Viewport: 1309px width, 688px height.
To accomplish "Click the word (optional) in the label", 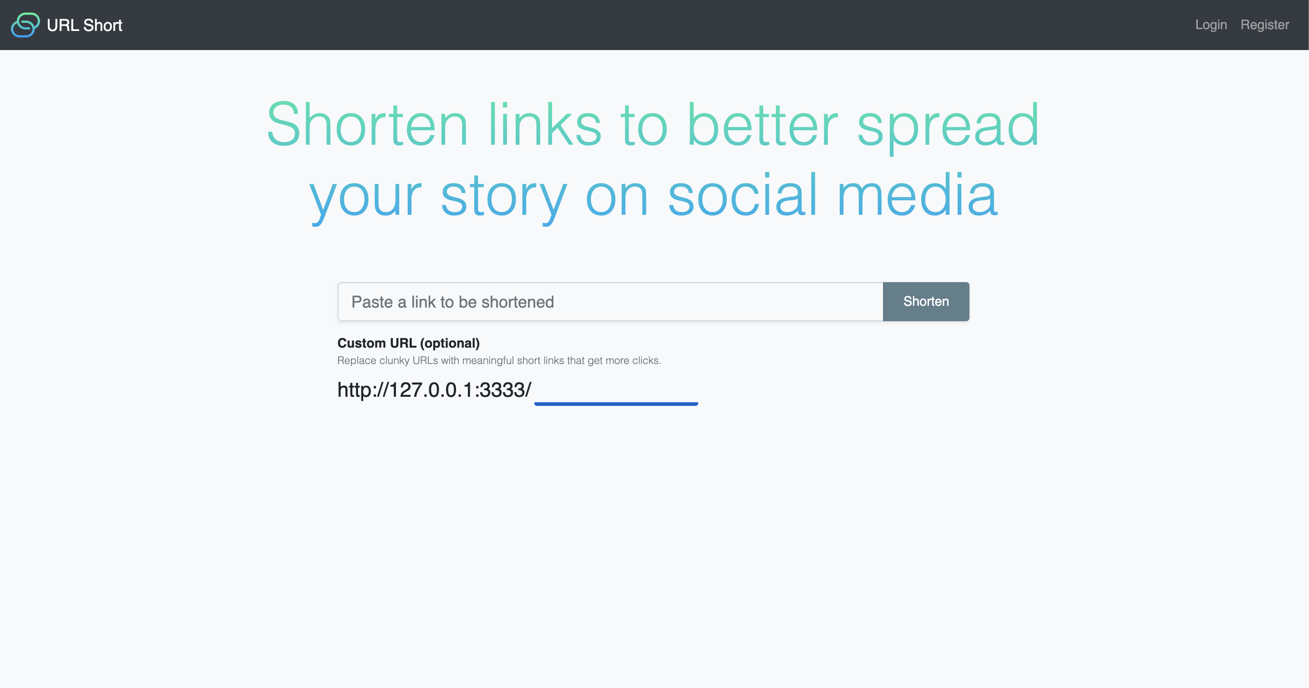I will [449, 343].
